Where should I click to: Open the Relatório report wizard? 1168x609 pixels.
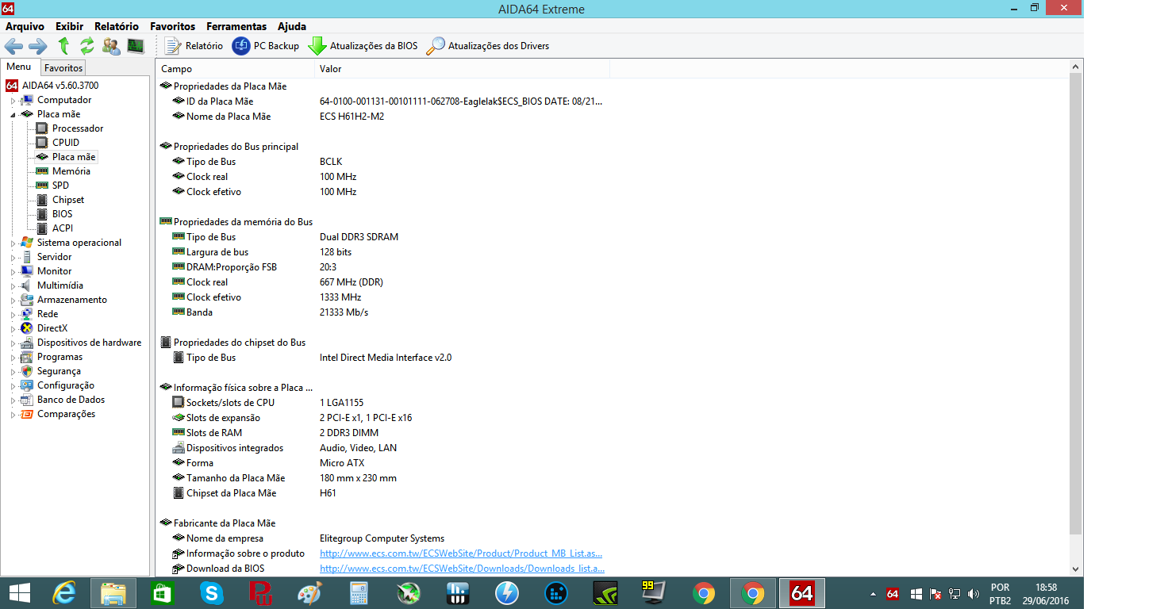[x=194, y=46]
